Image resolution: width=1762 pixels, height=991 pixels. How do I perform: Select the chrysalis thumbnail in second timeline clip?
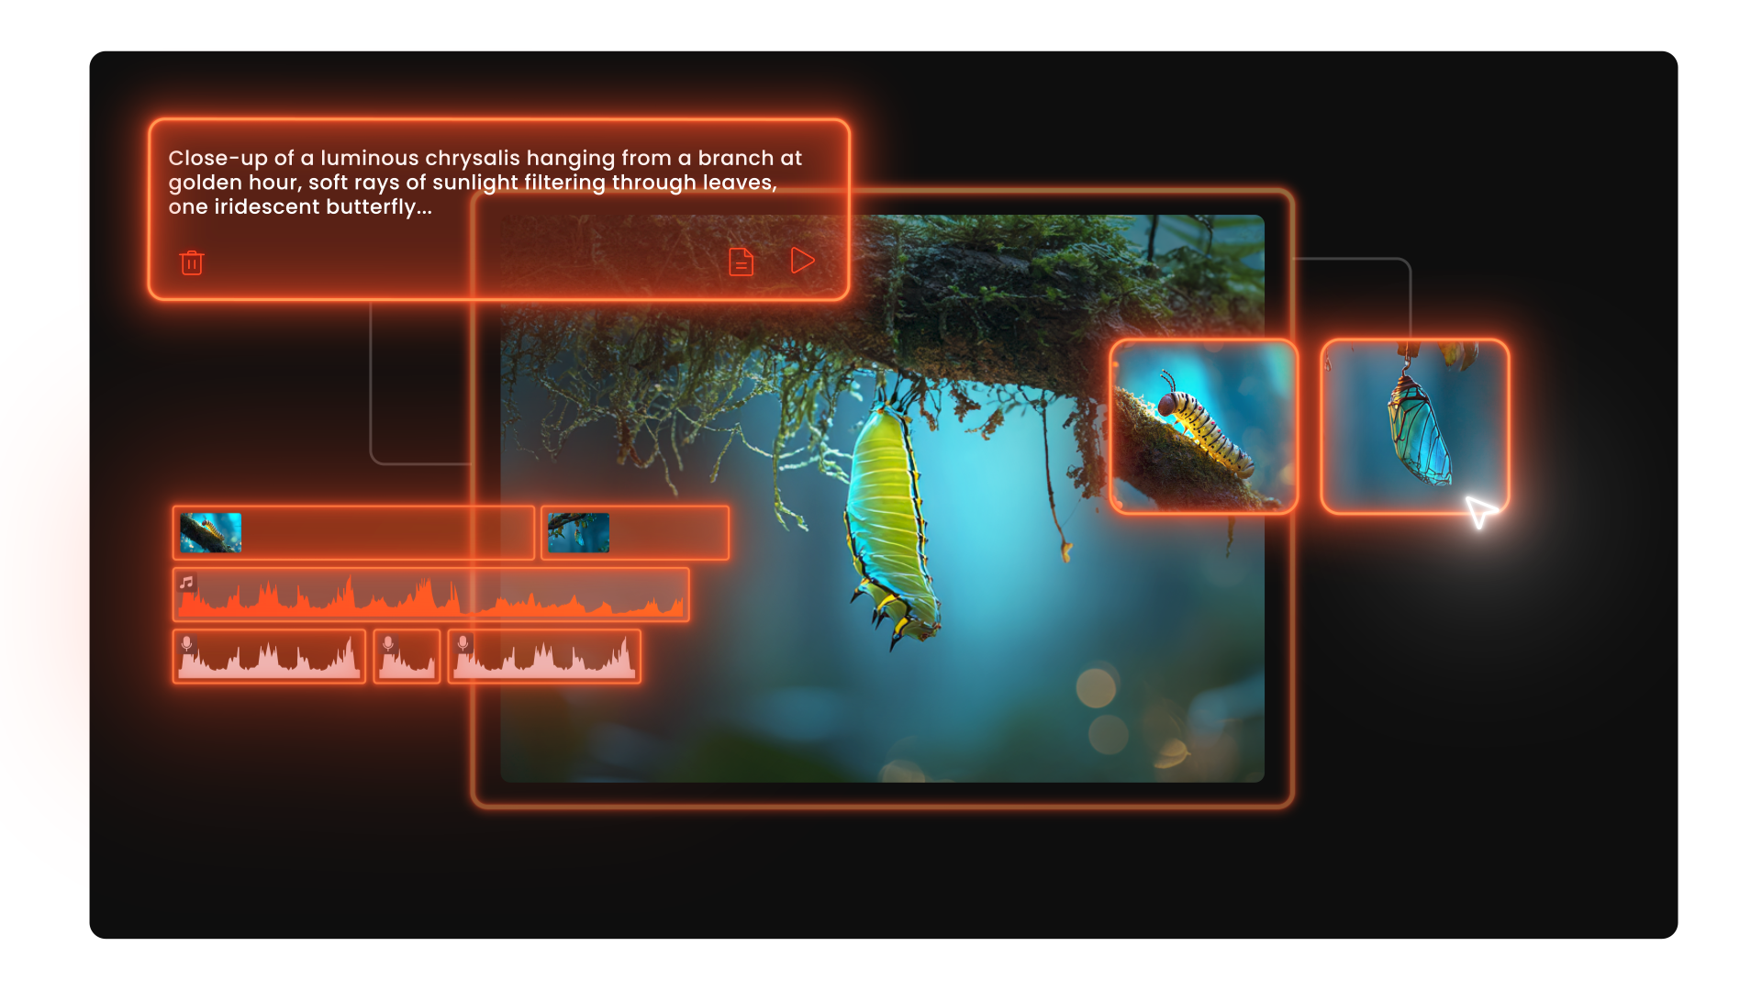tap(578, 532)
